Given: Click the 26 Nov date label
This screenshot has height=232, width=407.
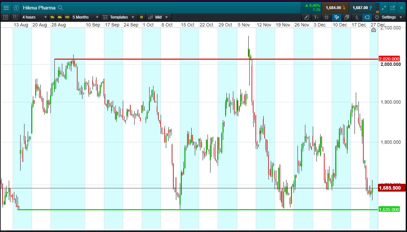Looking at the screenshot, I should coord(301,25).
